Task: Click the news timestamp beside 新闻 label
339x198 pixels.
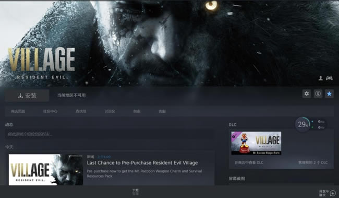Action: click(104, 157)
